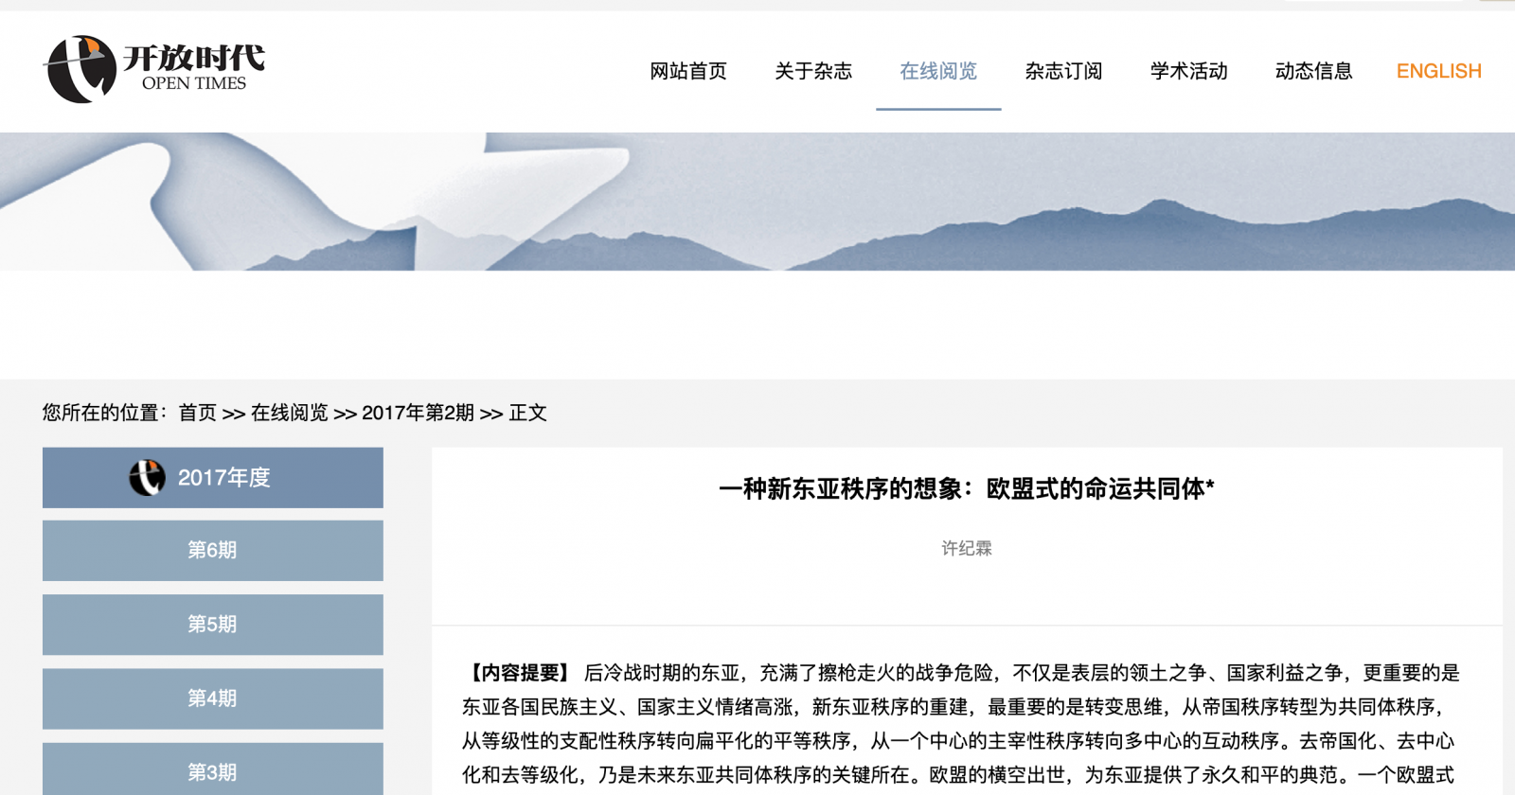Go to the 网站首页 nav item
This screenshot has height=795, width=1515.
pos(687,71)
